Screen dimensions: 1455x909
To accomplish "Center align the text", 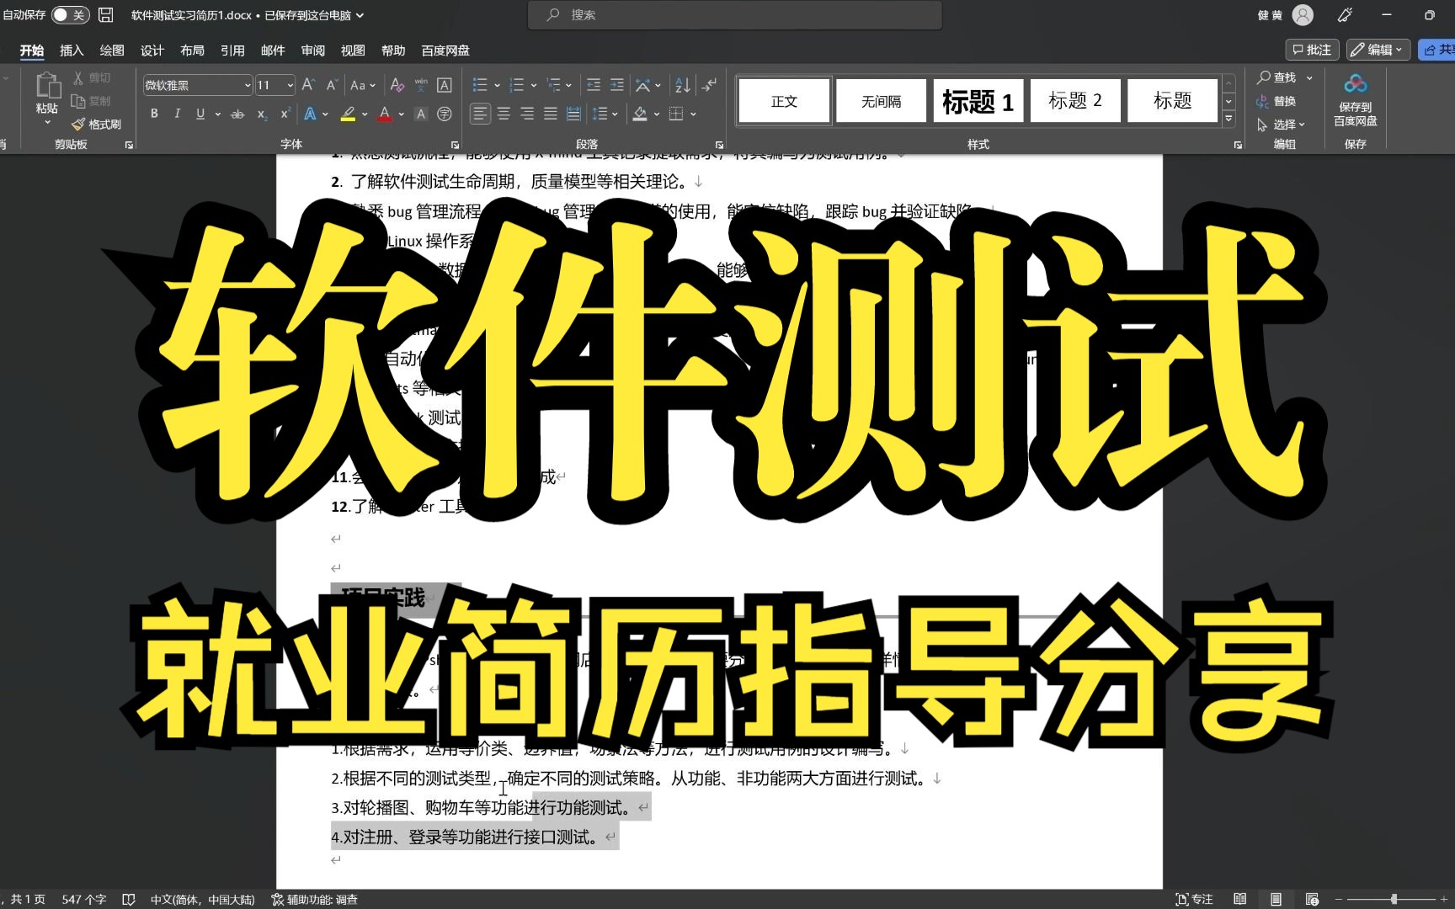I will coord(504,114).
